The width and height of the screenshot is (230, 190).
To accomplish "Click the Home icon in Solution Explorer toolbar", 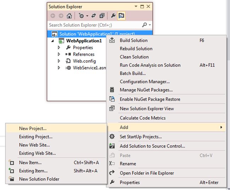I will point(69,16).
